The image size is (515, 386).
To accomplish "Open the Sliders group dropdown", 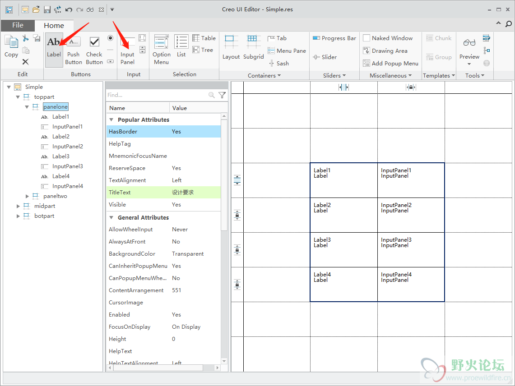I will [x=334, y=75].
